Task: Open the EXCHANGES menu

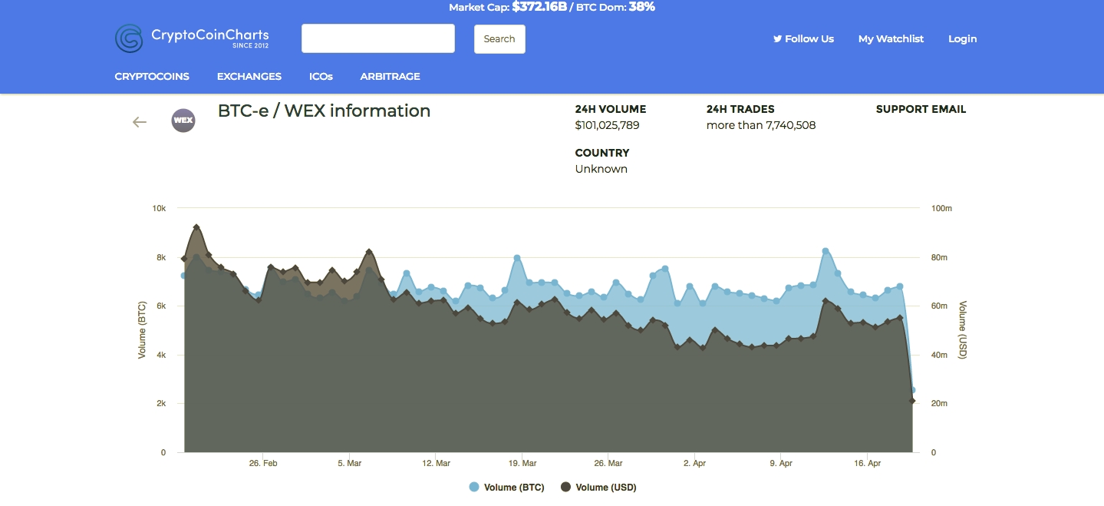Action: tap(249, 76)
